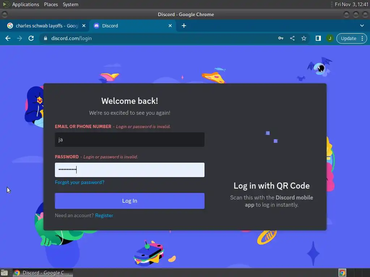Bookmark this page with the star icon
Image resolution: width=370 pixels, height=277 pixels.
(x=304, y=38)
